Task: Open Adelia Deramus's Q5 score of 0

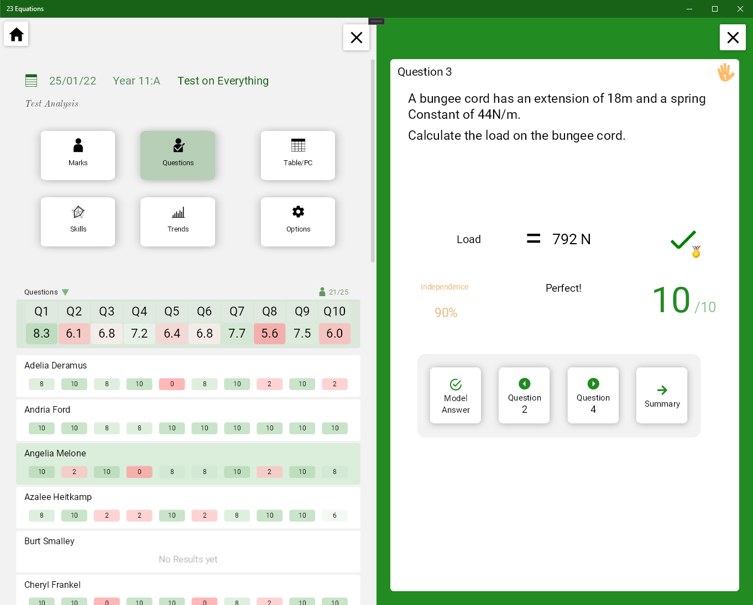Action: 172,384
